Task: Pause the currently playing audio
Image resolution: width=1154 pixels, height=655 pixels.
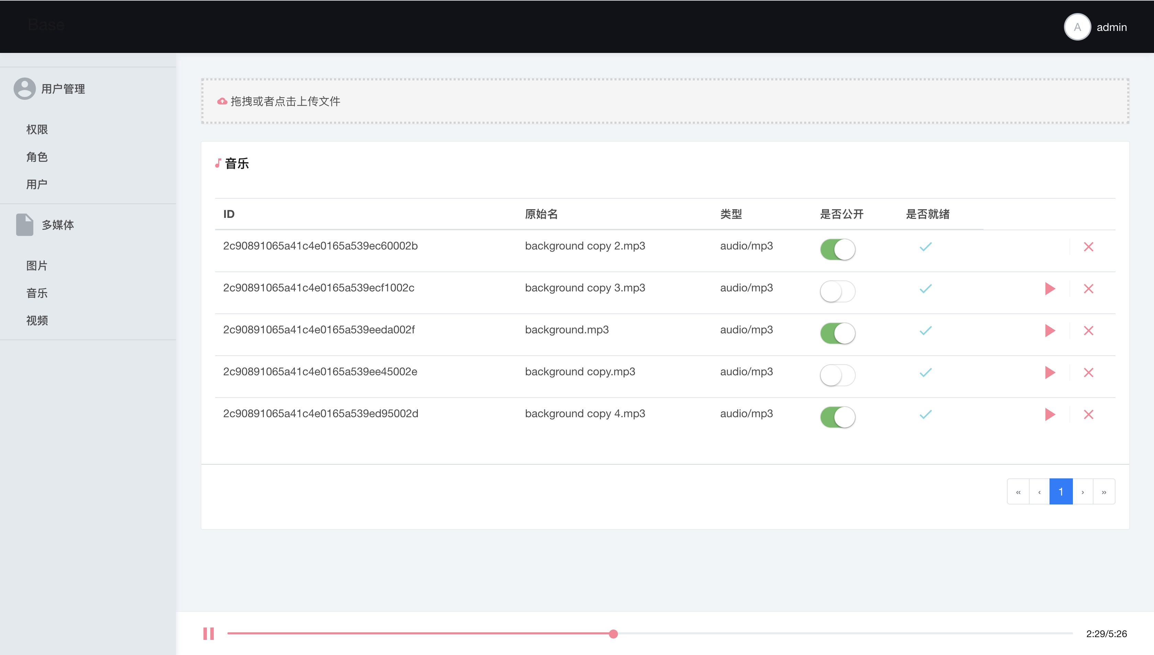Action: click(208, 633)
